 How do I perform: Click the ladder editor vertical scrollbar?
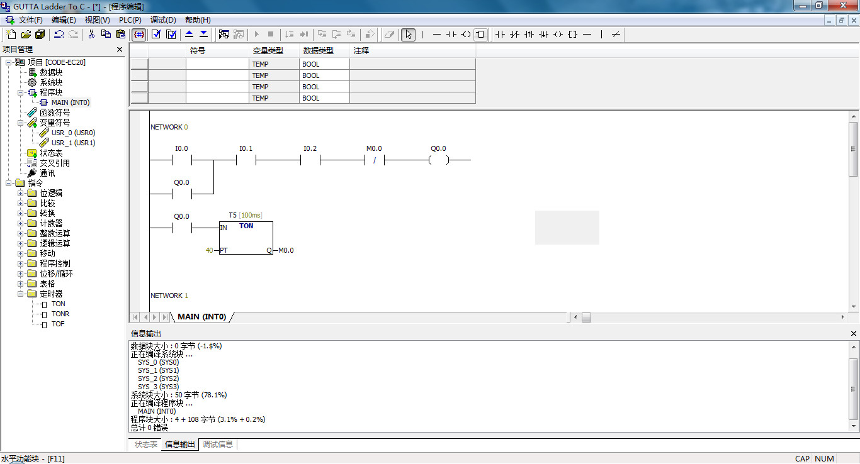tap(853, 211)
